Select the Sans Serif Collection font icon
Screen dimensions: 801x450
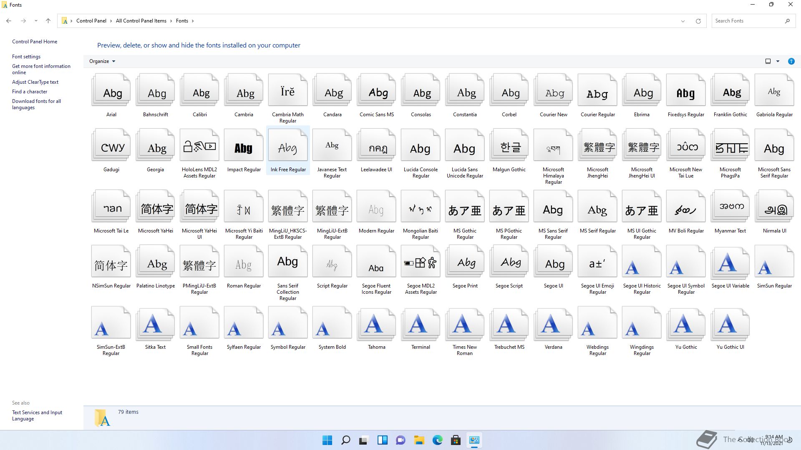pos(288,261)
